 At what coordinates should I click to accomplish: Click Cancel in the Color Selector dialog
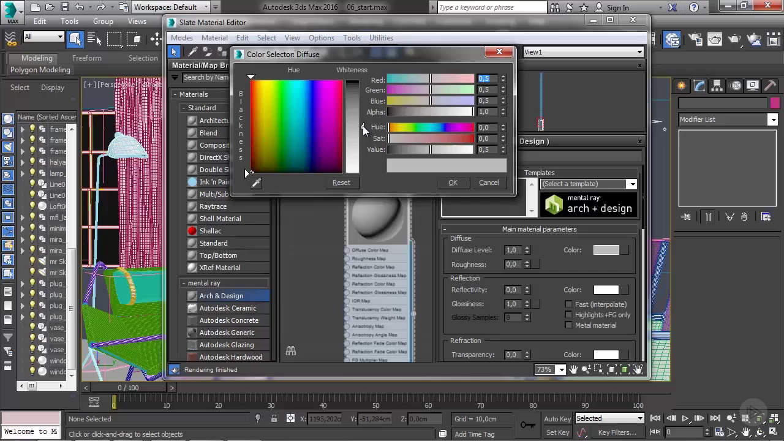[x=489, y=183]
